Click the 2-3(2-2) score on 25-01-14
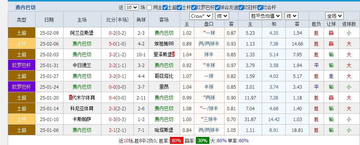Viewport: 360px width, 145px height. 117,108
